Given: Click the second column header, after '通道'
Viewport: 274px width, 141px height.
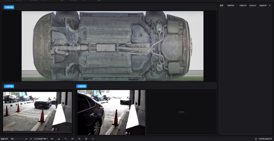Looking at the screenshot, I should point(231,5).
